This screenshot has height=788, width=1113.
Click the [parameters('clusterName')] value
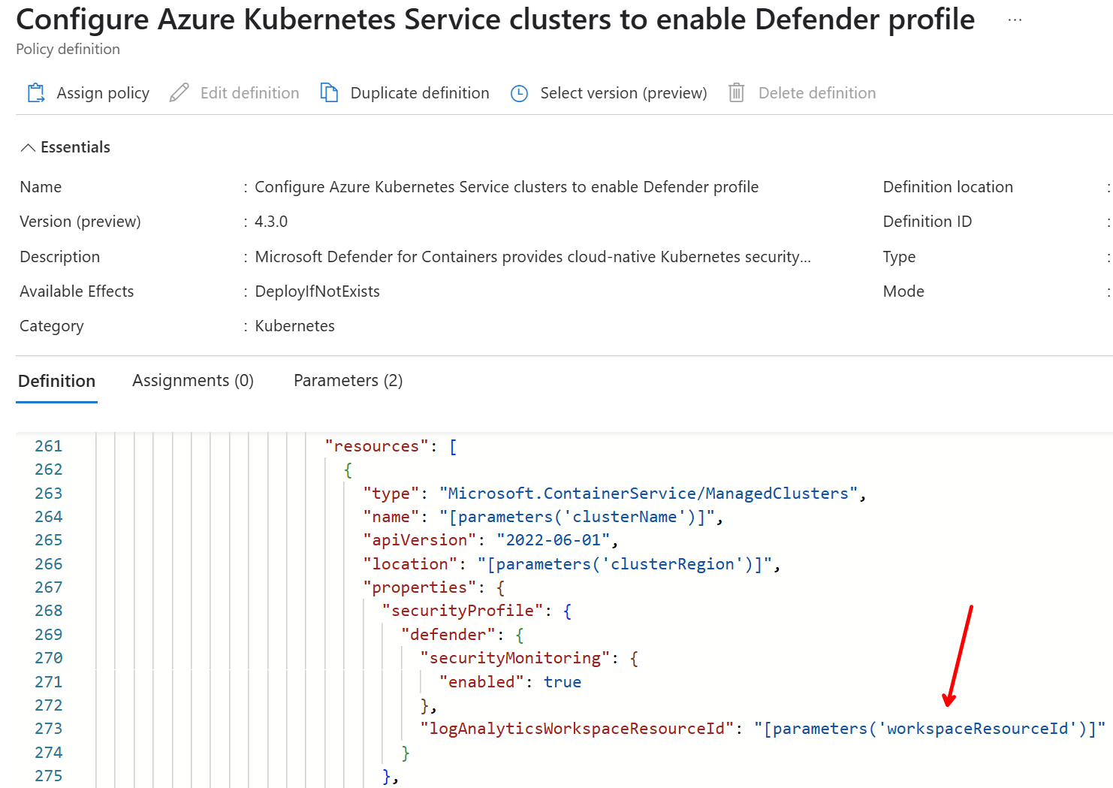(x=577, y=517)
